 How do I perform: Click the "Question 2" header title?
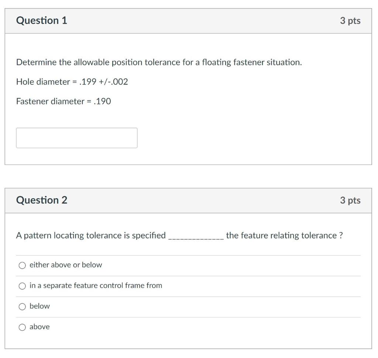41,200
